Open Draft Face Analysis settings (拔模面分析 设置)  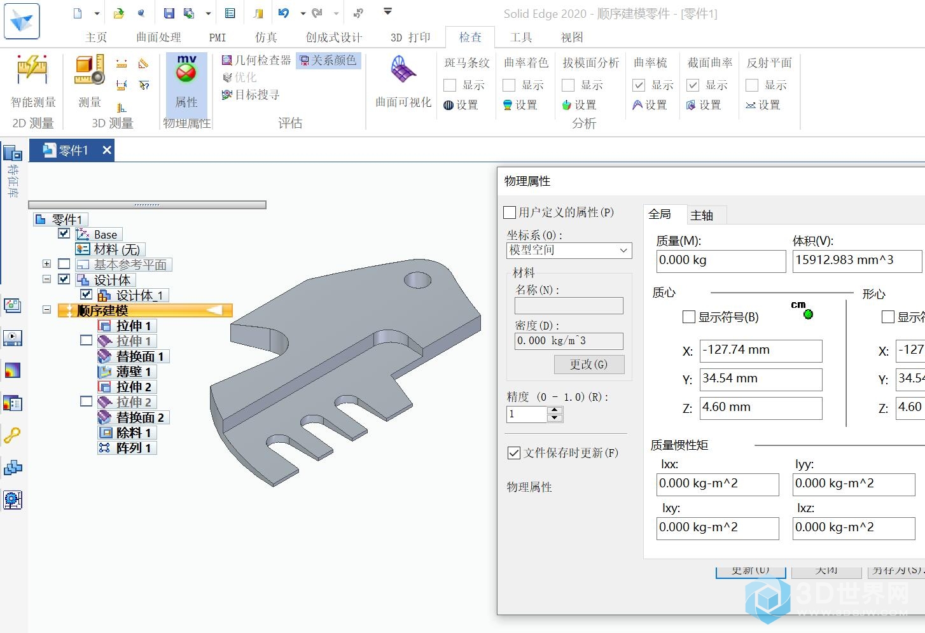tap(579, 105)
